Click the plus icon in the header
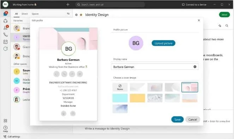 68,5
